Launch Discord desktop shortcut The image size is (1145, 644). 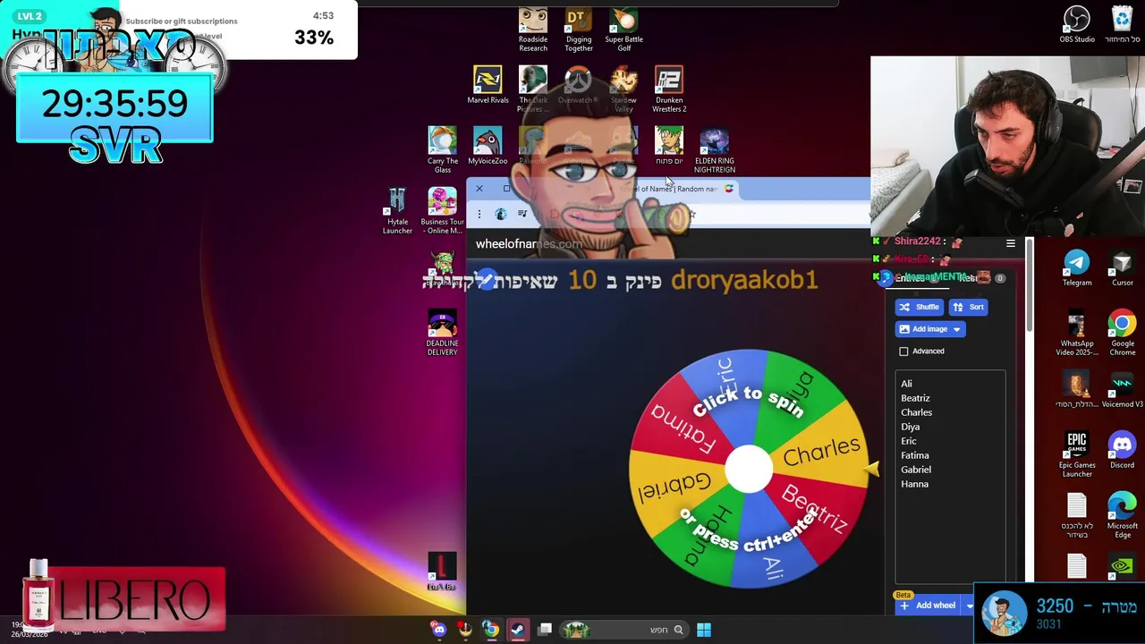[1122, 450]
